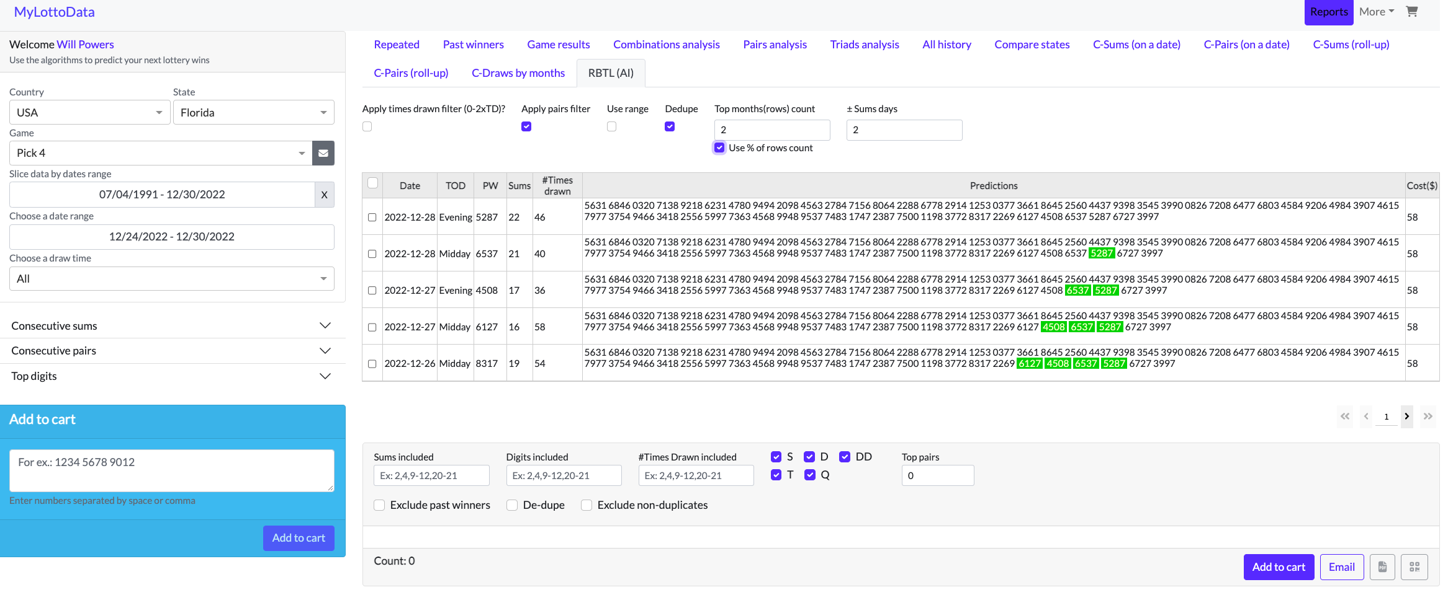Click the QR code icon button
Image resolution: width=1448 pixels, height=595 pixels.
pyautogui.click(x=1414, y=567)
